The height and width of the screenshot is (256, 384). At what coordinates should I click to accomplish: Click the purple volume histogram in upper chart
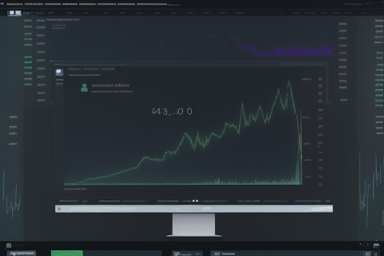pos(287,50)
